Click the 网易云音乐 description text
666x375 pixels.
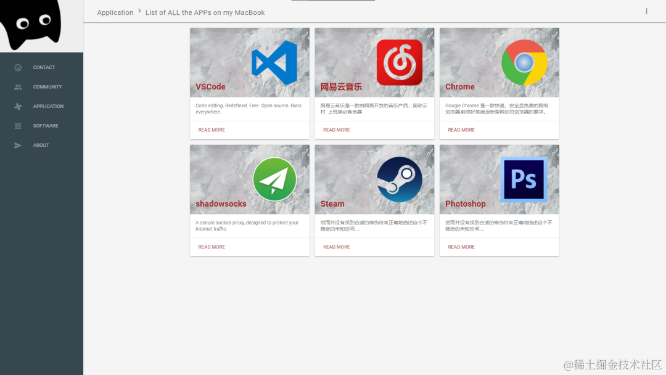coord(374,109)
